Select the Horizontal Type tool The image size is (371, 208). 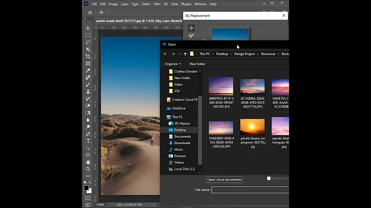(x=88, y=141)
